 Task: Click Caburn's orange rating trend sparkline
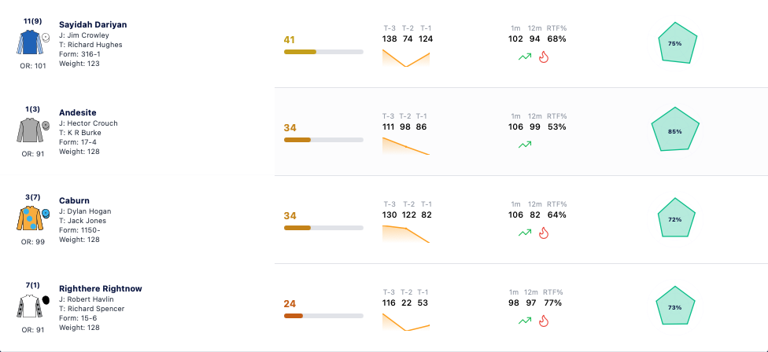[x=406, y=233]
